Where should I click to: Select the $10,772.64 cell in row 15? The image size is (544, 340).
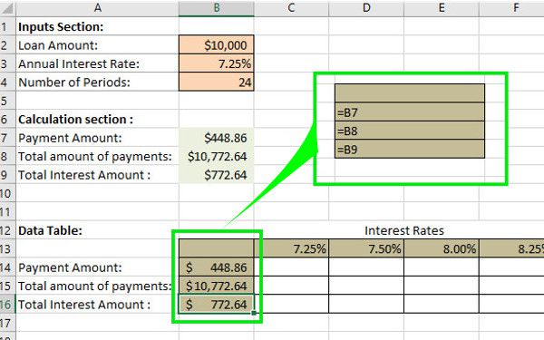pyautogui.click(x=217, y=286)
